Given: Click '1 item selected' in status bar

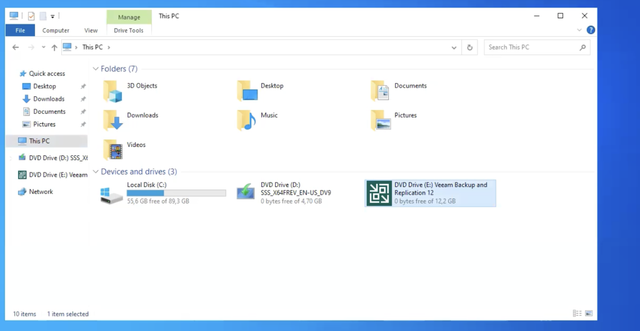Looking at the screenshot, I should [67, 314].
